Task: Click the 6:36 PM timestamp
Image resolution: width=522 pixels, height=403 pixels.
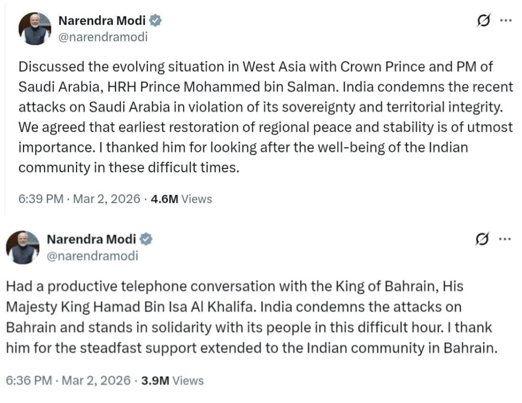Action: tap(28, 380)
